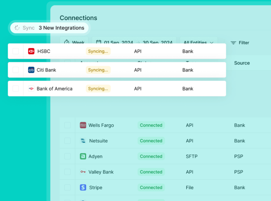Viewport: 271px width, 201px height.
Task: Click the Netsuite logo icon
Action: tap(83, 141)
